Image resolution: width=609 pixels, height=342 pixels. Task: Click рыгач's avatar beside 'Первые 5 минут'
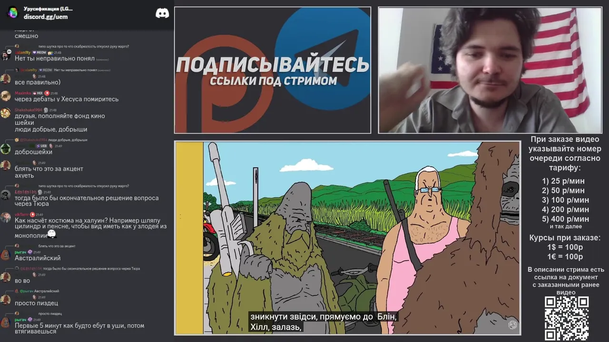point(5,323)
